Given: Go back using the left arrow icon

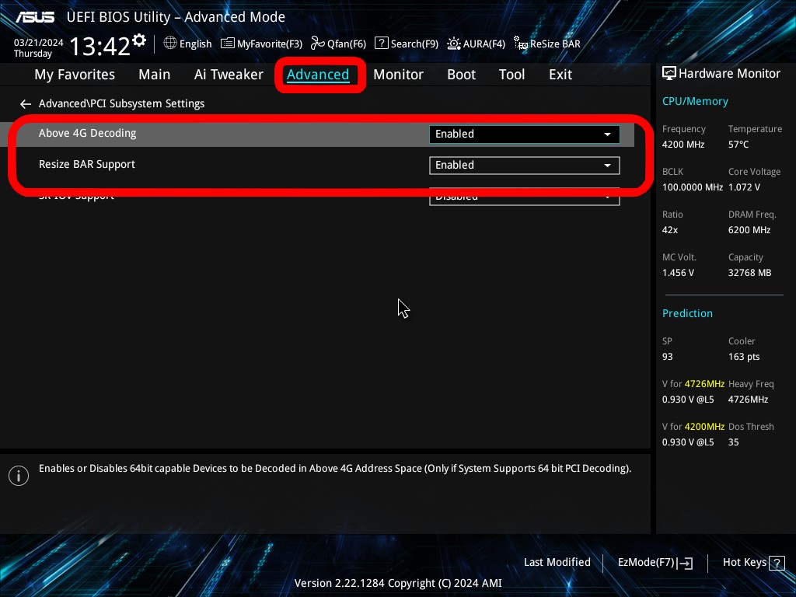Looking at the screenshot, I should point(26,104).
